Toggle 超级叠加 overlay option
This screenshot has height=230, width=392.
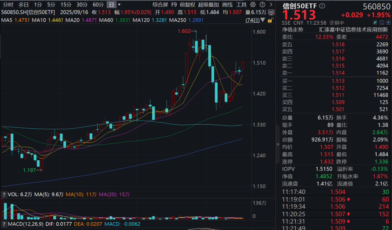(209, 5)
